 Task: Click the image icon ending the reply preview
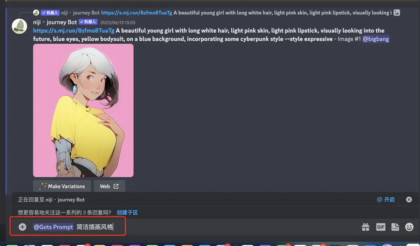[x=397, y=13]
